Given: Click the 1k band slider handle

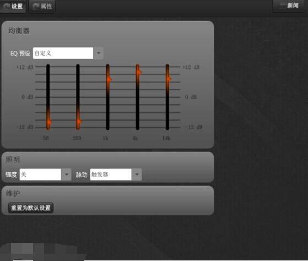Looking at the screenshot, I should (109, 79).
